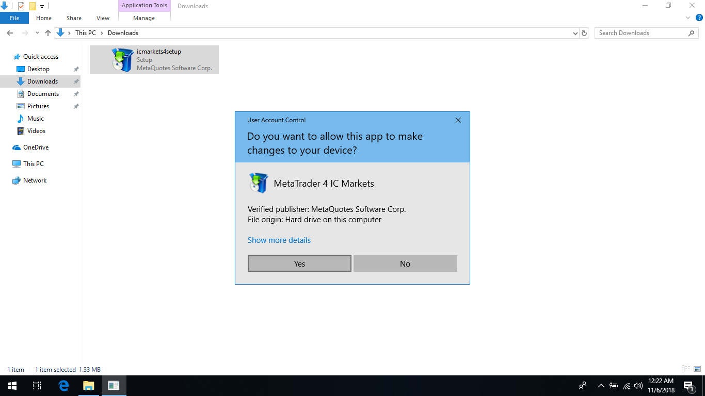
Task: Open address bar history dropdown
Action: coord(575,33)
